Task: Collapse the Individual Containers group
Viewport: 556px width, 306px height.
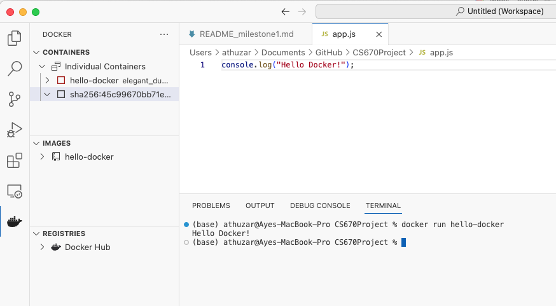Action: pyautogui.click(x=42, y=66)
